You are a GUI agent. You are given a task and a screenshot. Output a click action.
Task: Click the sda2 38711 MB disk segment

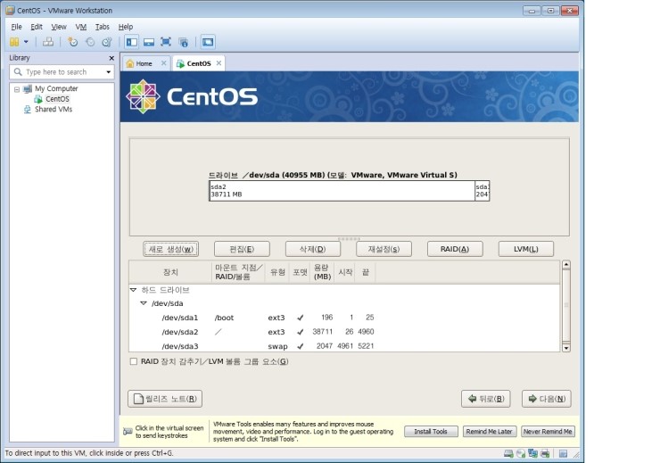(x=342, y=191)
